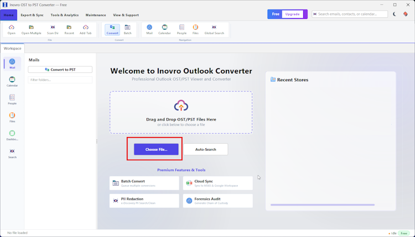Open the Tools & Analytics ribbon tab
The width and height of the screenshot is (415, 237).
coord(65,15)
